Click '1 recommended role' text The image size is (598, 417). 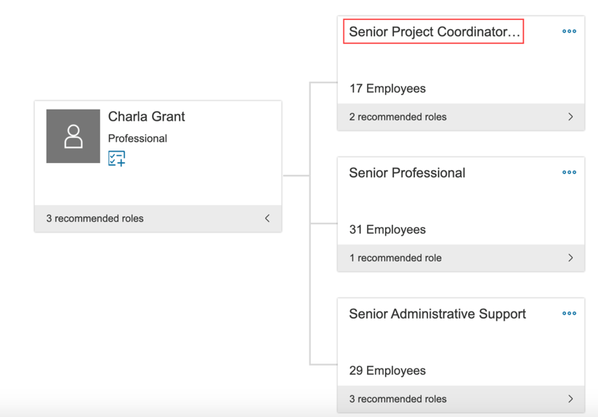click(x=395, y=257)
